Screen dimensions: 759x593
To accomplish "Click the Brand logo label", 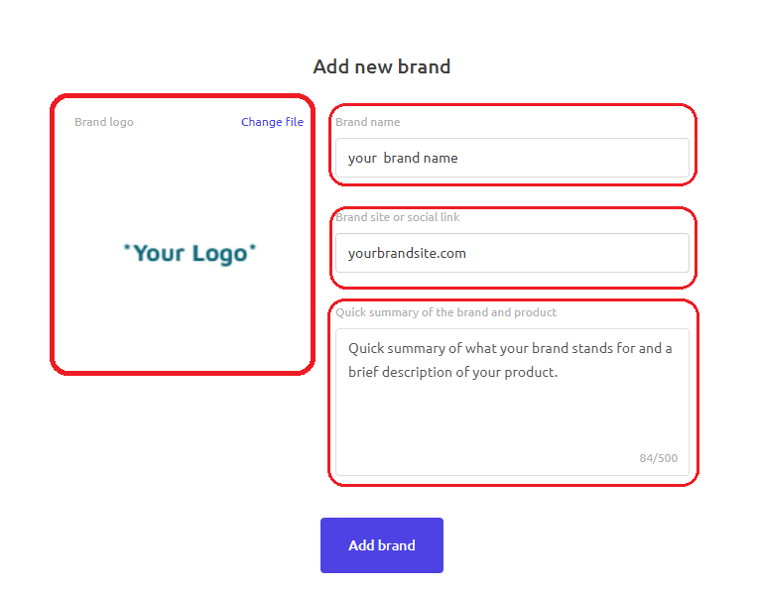I will [x=104, y=122].
